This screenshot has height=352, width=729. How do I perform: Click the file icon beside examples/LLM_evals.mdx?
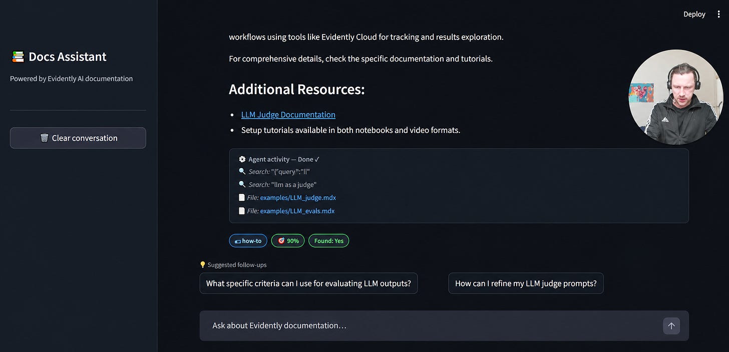(242, 211)
